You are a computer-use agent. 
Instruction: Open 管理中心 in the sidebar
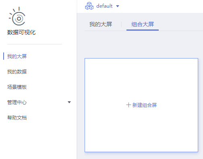pyautogui.click(x=17, y=102)
